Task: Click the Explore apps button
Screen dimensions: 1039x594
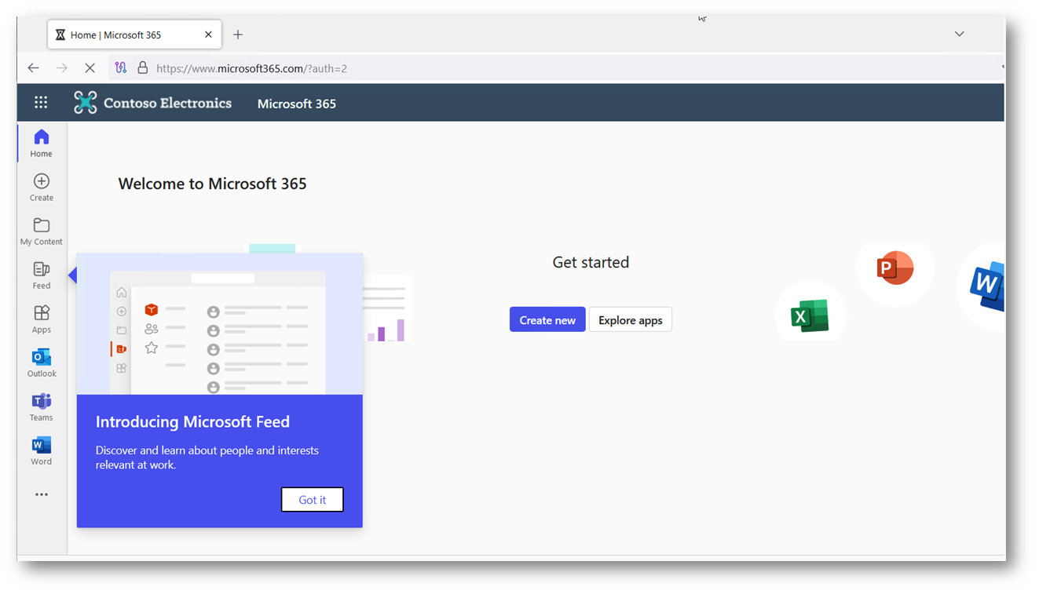Action: pyautogui.click(x=631, y=319)
